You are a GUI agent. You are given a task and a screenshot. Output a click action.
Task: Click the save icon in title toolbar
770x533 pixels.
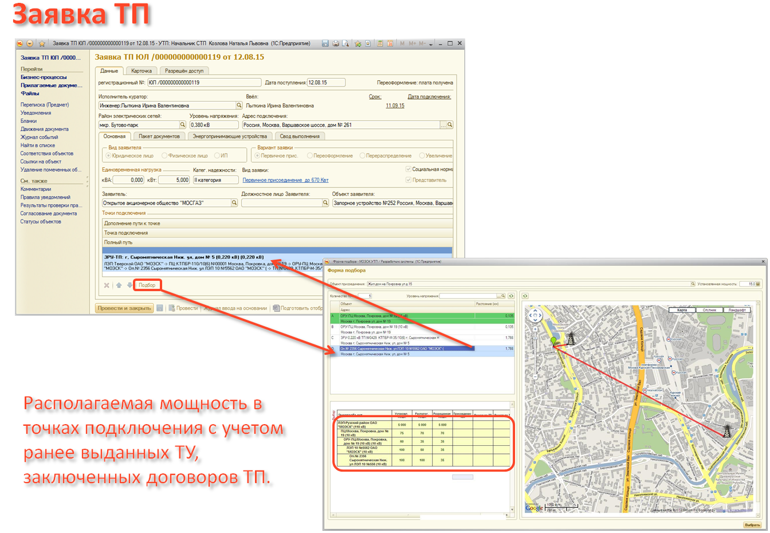coord(325,44)
